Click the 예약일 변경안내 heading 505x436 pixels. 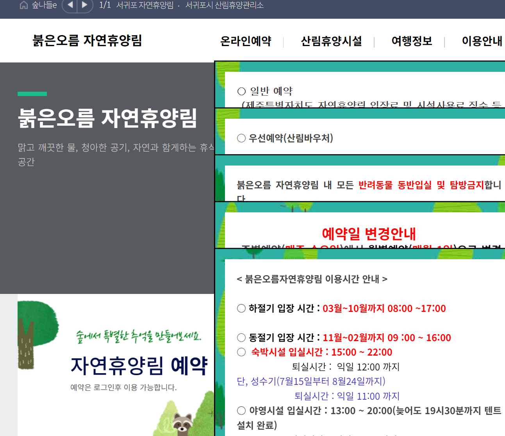coord(369,233)
